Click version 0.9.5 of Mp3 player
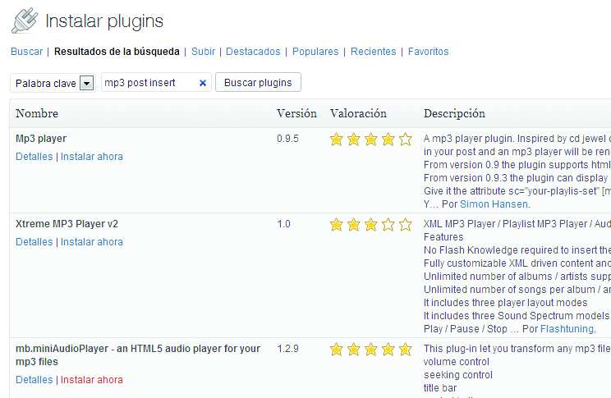The image size is (611, 398). [287, 139]
